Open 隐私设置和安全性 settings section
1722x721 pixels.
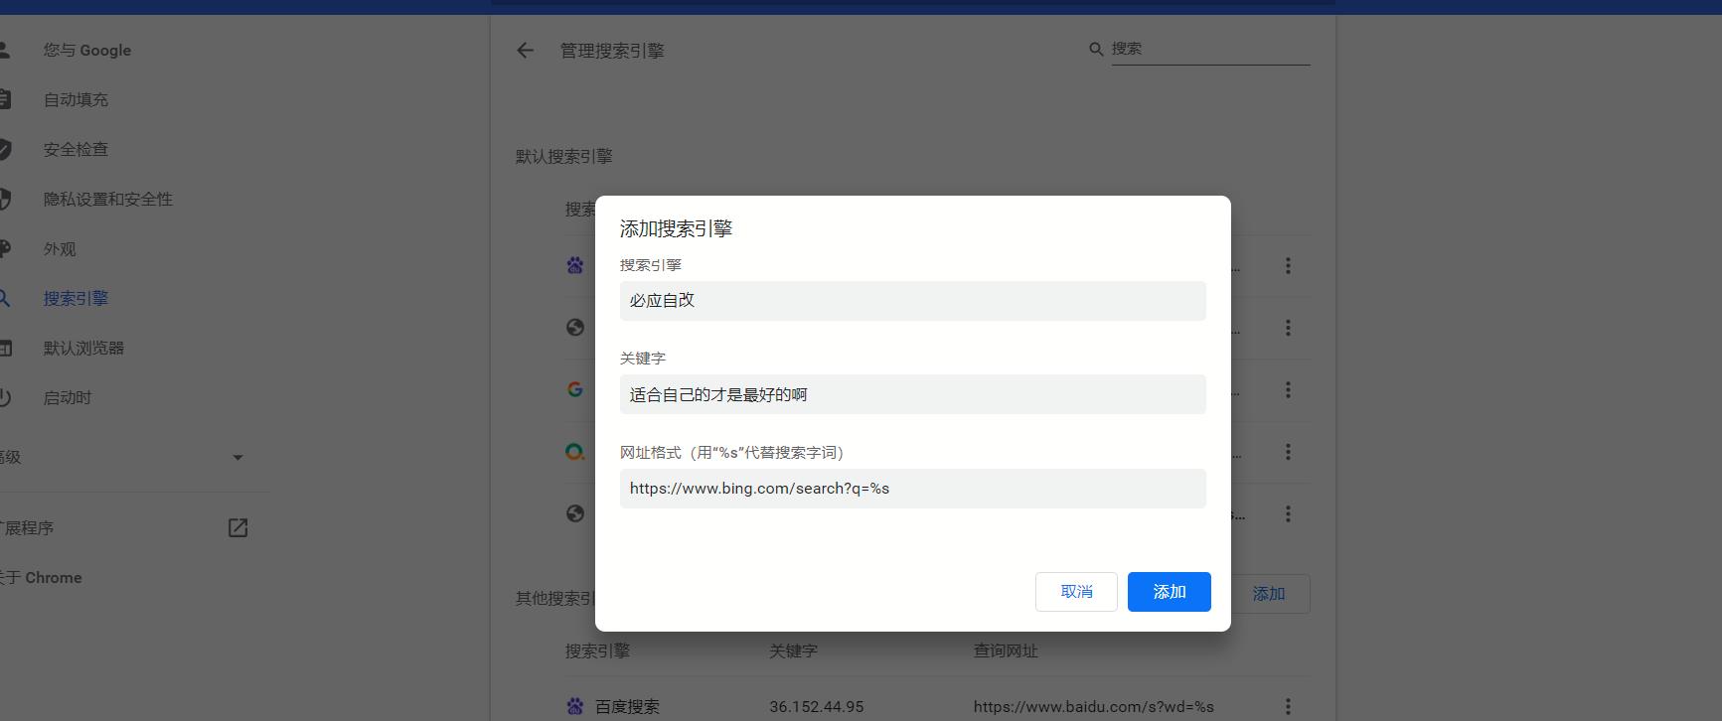[108, 200]
